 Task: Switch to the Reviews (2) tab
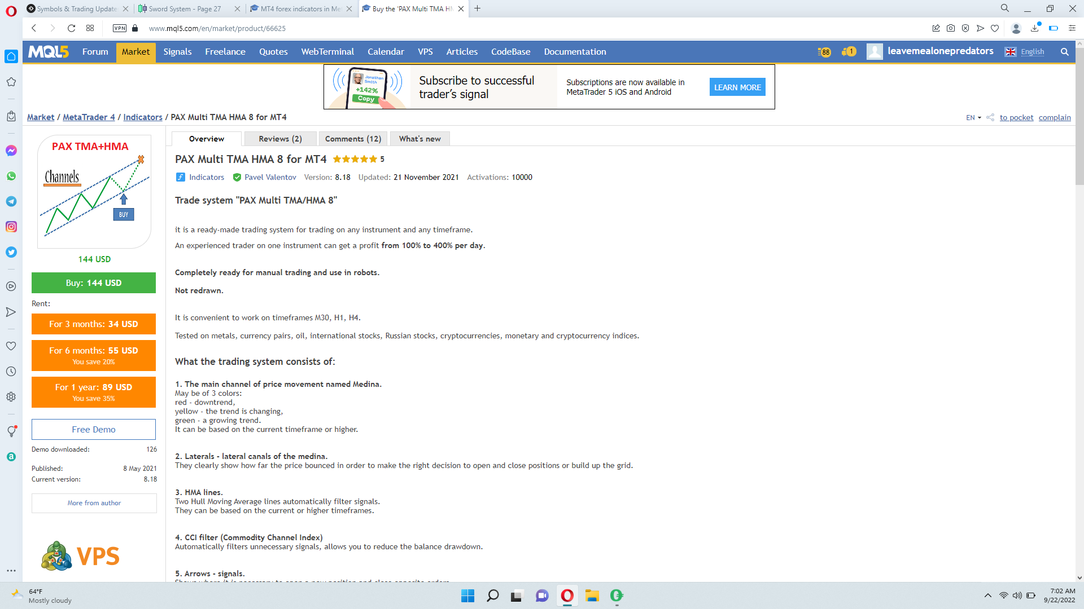pos(280,139)
